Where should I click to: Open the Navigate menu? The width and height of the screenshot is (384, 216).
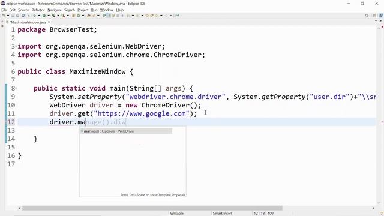click(55, 10)
